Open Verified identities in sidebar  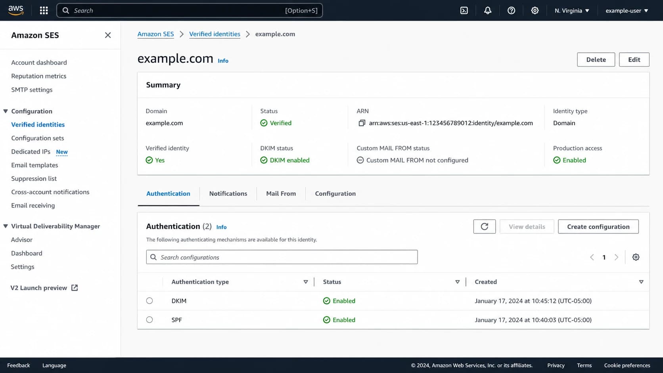point(38,124)
